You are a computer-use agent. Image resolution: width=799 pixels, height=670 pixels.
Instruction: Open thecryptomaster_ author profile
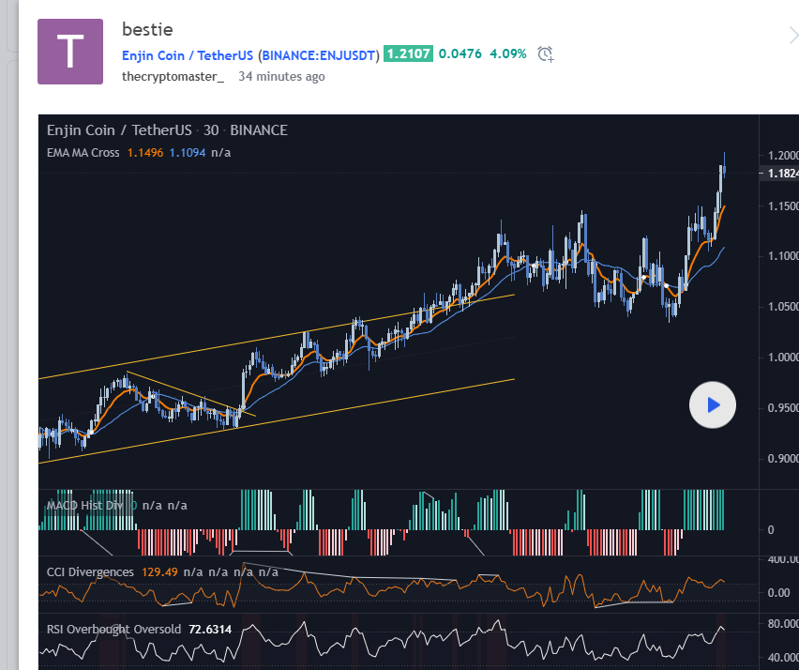[x=173, y=76]
